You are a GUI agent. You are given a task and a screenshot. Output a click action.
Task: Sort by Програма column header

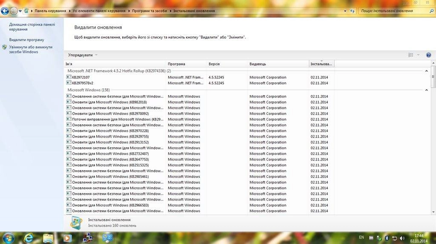[x=186, y=64]
